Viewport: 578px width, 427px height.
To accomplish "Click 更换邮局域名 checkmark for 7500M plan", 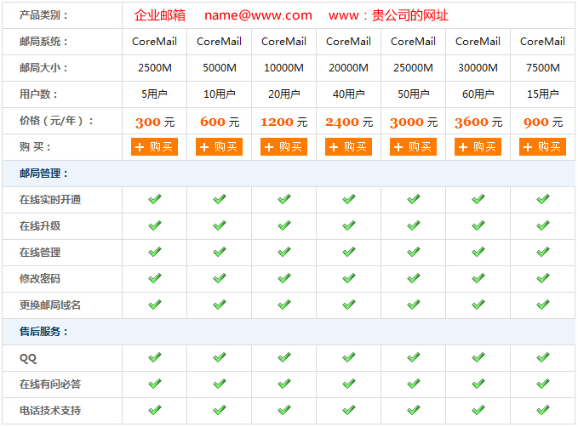I will click(543, 305).
